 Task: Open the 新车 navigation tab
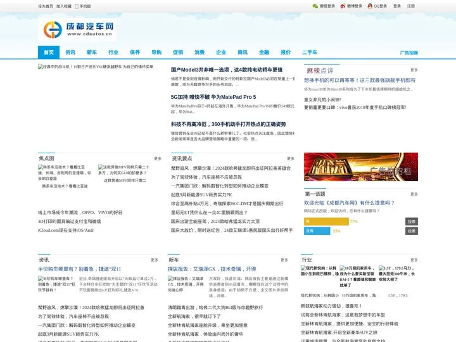coord(92,53)
